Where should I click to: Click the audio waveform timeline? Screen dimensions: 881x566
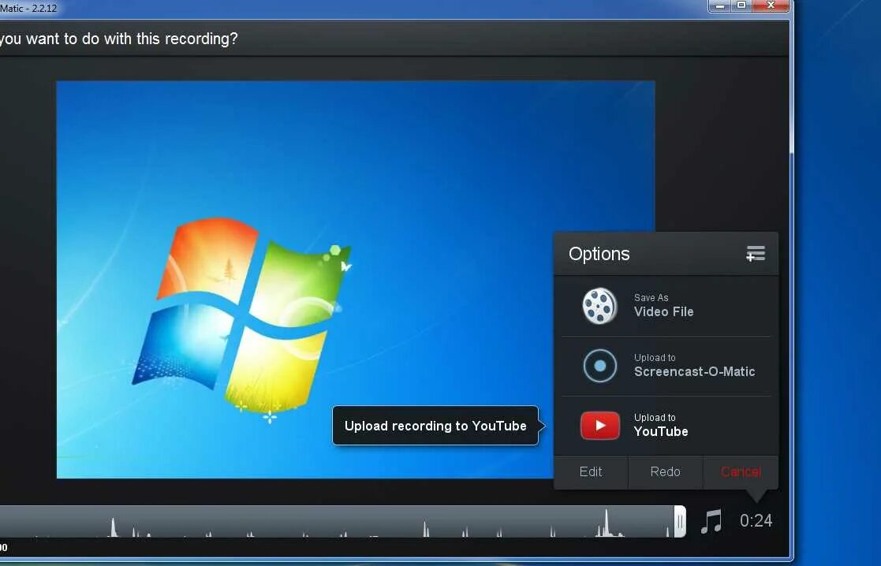point(337,521)
